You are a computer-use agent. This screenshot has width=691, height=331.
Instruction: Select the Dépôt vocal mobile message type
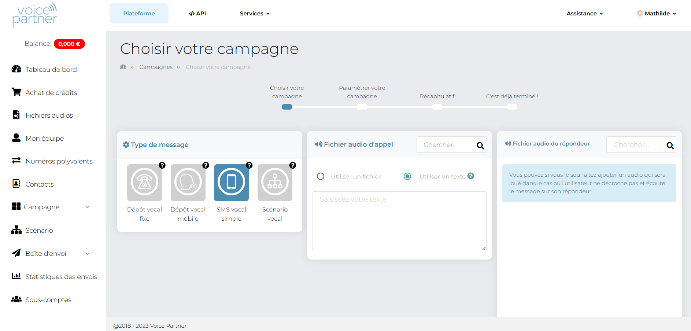click(x=188, y=183)
